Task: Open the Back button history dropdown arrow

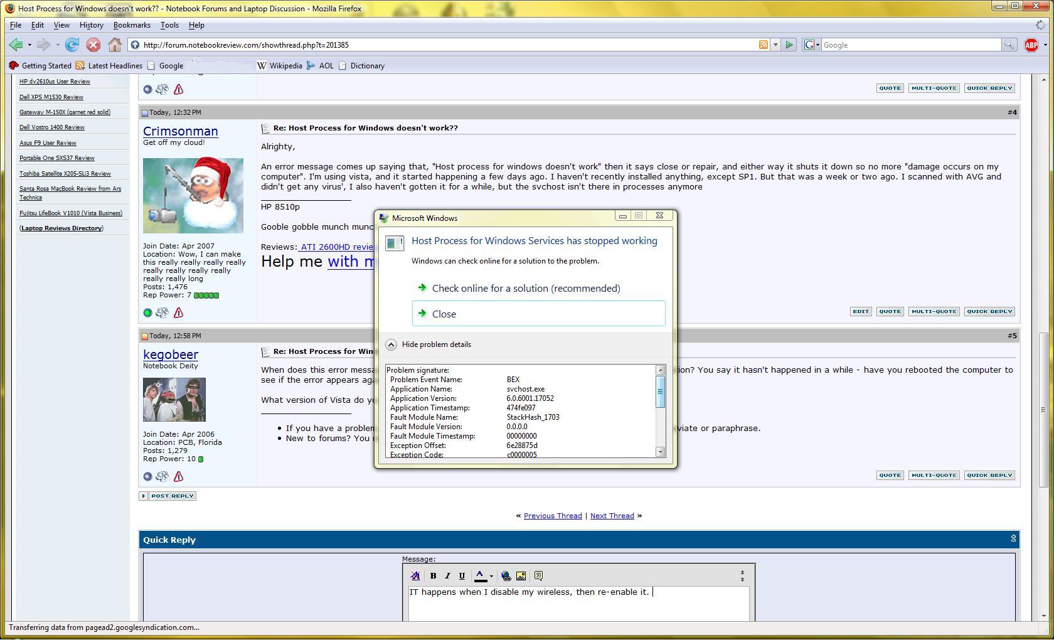Action: [x=29, y=45]
